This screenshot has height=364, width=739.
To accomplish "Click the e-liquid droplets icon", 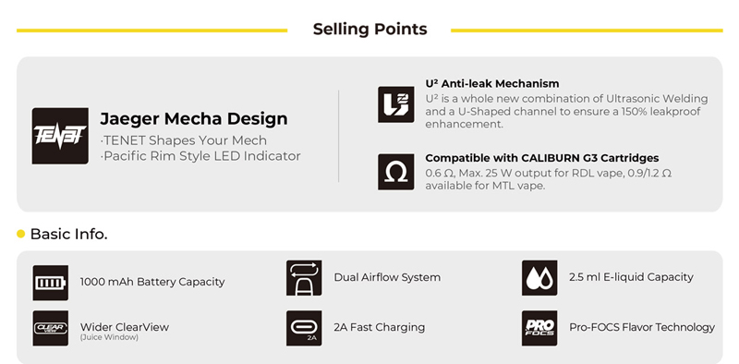I will (x=539, y=278).
